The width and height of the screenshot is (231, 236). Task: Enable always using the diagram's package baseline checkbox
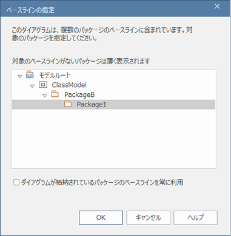16,182
